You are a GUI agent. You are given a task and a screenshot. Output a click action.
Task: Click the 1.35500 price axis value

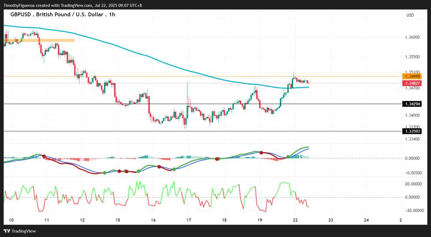412,57
